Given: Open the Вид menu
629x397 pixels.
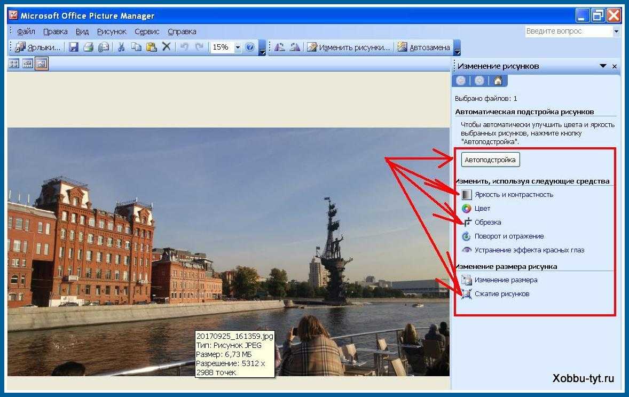Looking at the screenshot, I should coord(82,31).
